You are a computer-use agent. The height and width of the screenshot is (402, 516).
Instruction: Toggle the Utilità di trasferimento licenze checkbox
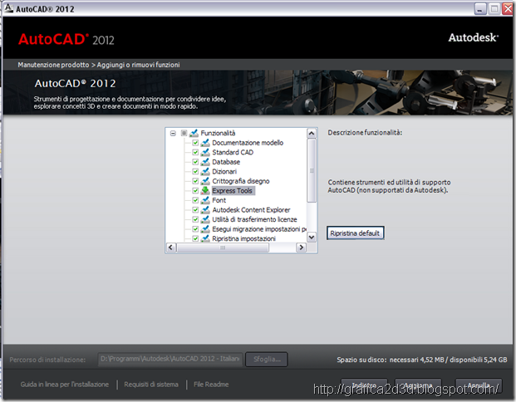pos(195,219)
